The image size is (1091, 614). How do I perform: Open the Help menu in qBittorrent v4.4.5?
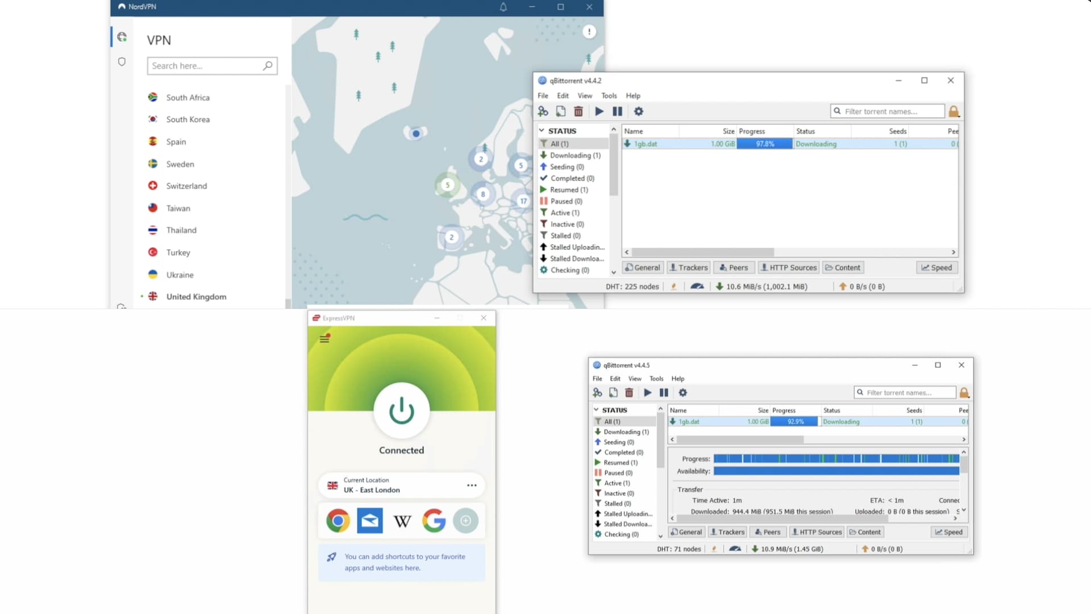coord(678,378)
